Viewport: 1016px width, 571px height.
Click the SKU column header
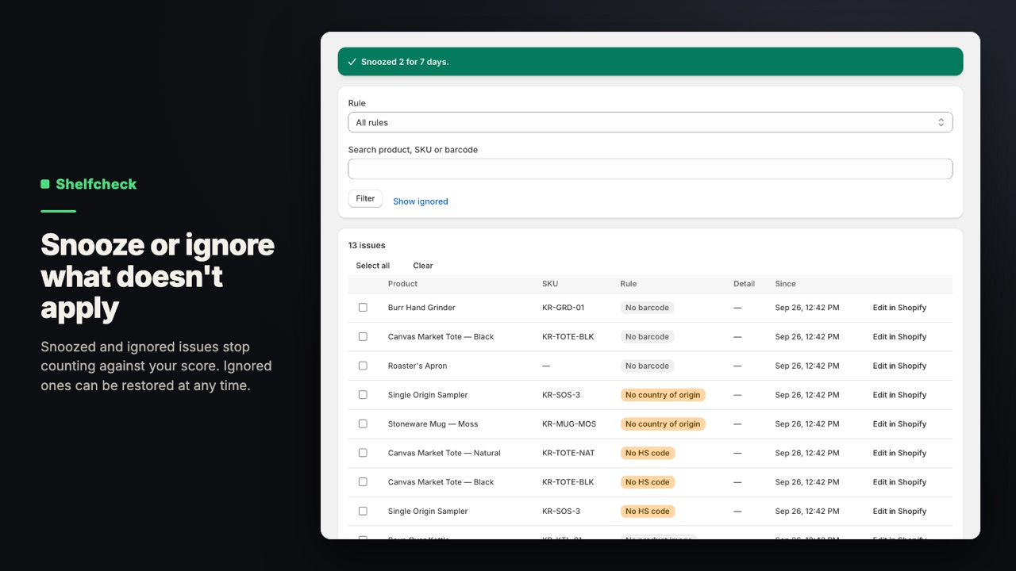(x=550, y=284)
